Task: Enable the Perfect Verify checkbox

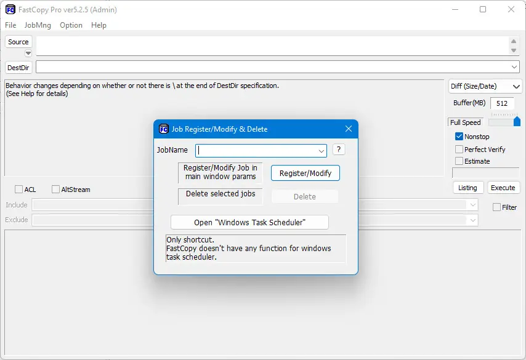Action: tap(459, 149)
